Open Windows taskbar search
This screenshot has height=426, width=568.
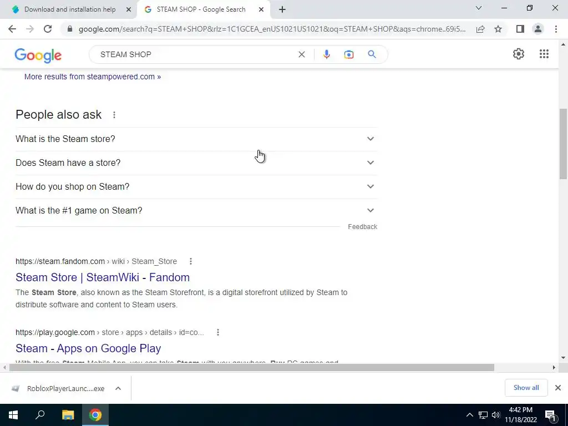(40, 415)
